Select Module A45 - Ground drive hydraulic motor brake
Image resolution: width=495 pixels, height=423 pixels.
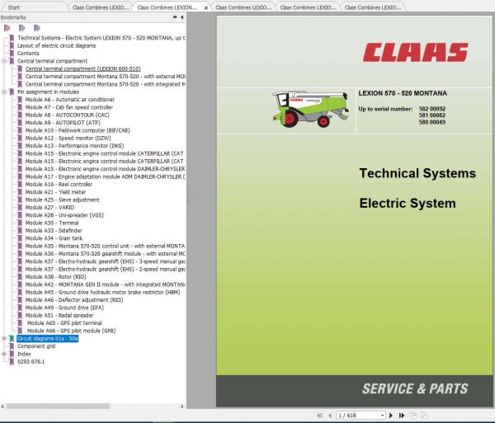pos(102,293)
